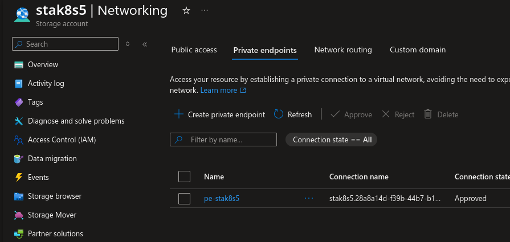Click the Approved status cell
The width and height of the screenshot is (510, 242).
tap(470, 199)
